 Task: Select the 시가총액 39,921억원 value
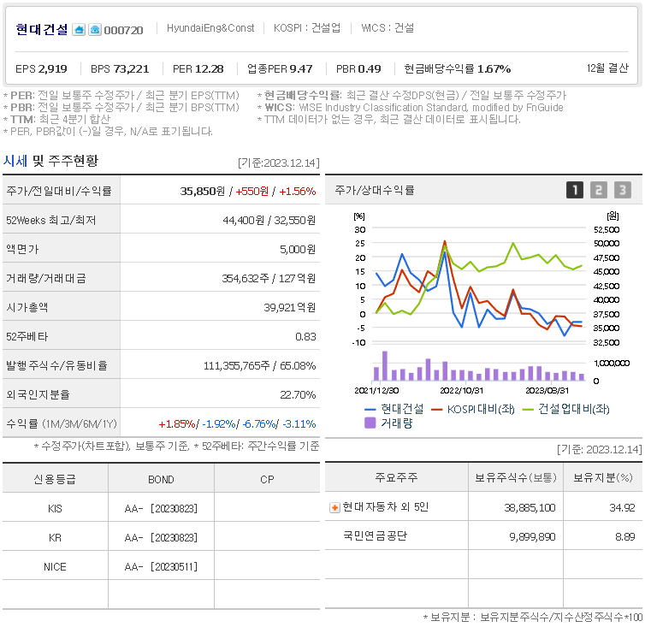click(290, 307)
